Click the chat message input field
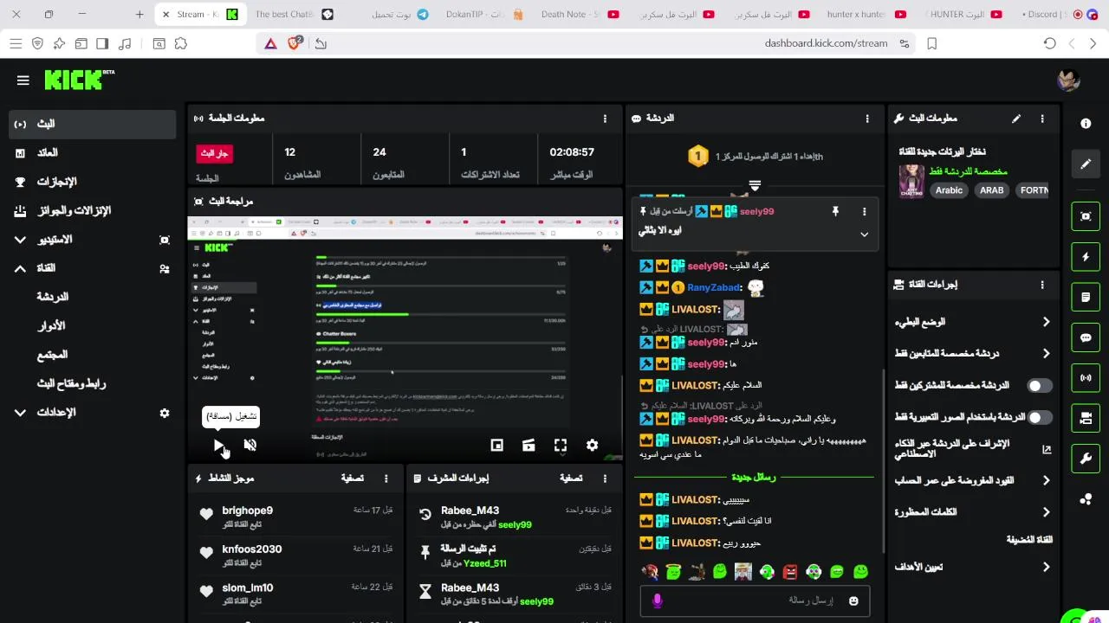 point(754,601)
